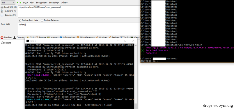Click the Load URL icon

click(x=2, y=7)
